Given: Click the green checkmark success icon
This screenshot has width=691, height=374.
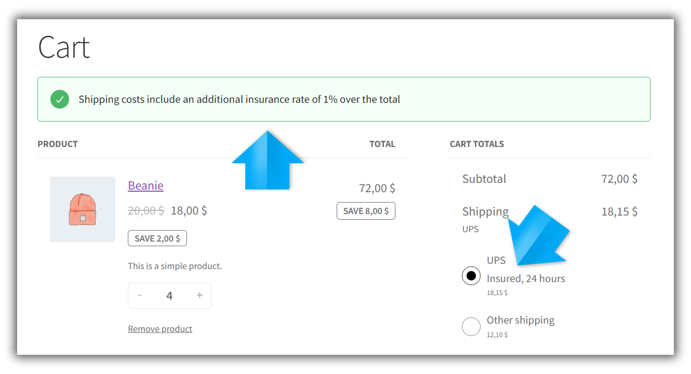Looking at the screenshot, I should [x=60, y=99].
